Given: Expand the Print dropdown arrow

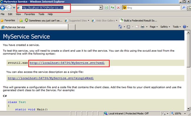Looking at the screenshot, I should (147, 27).
